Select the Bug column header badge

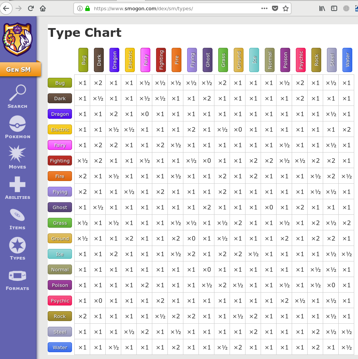click(83, 60)
